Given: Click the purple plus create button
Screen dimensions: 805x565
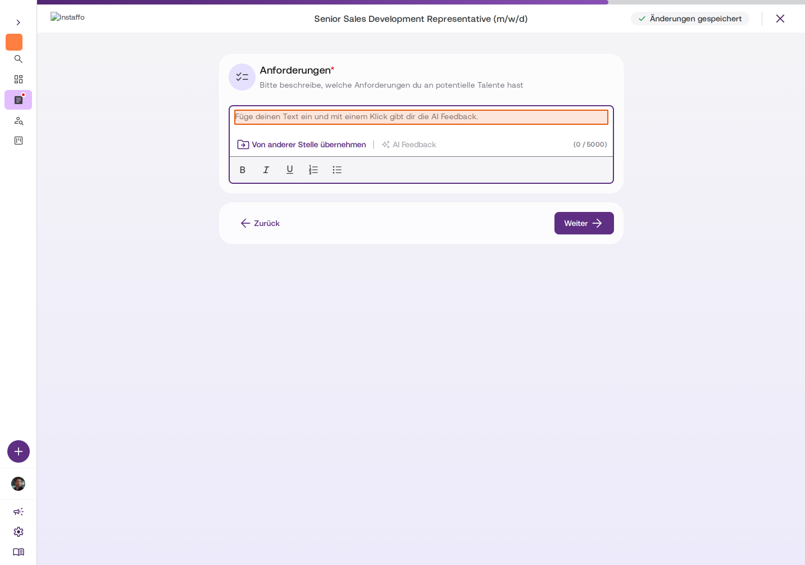Looking at the screenshot, I should pyautogui.click(x=19, y=451).
